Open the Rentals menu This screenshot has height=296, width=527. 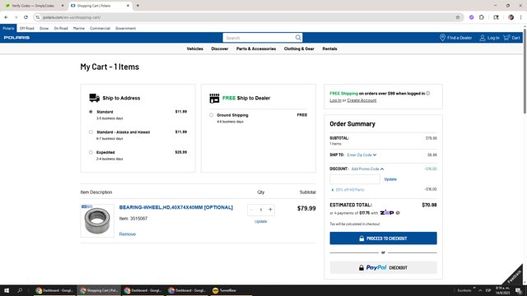(329, 49)
